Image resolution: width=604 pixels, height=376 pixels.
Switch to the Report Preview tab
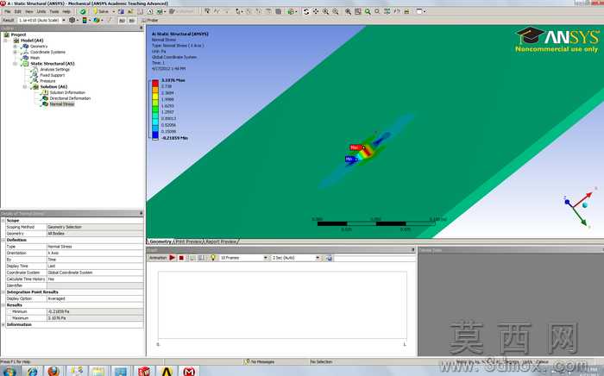click(221, 241)
